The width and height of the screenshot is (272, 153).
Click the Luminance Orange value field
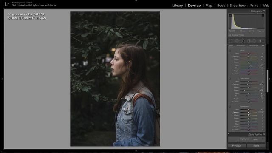pos(261,112)
